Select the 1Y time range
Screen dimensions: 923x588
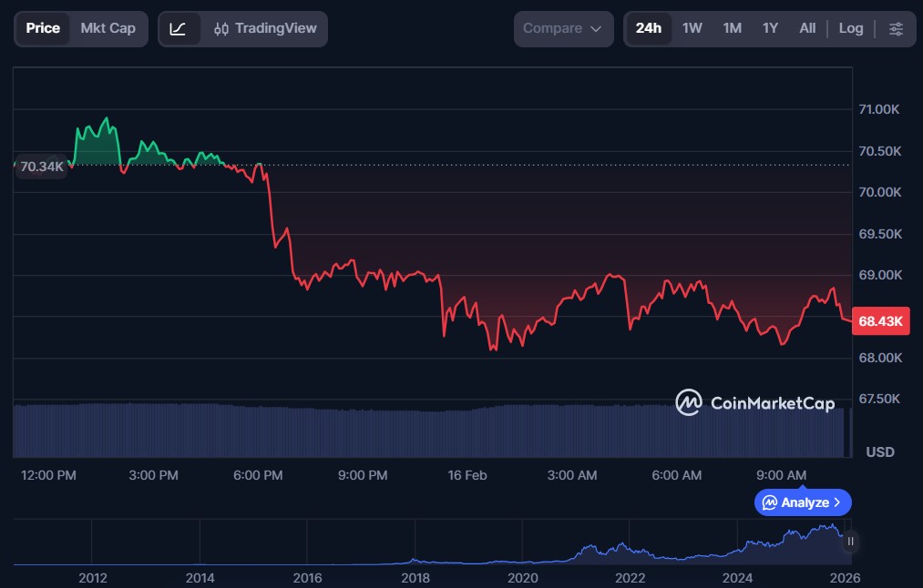pos(770,29)
